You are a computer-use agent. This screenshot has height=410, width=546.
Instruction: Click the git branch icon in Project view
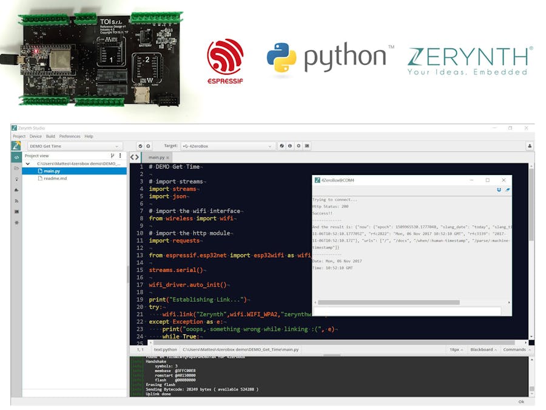pyautogui.click(x=112, y=156)
